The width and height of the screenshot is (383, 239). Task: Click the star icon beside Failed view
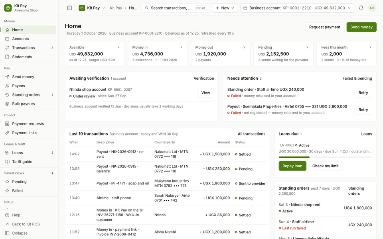7,191
